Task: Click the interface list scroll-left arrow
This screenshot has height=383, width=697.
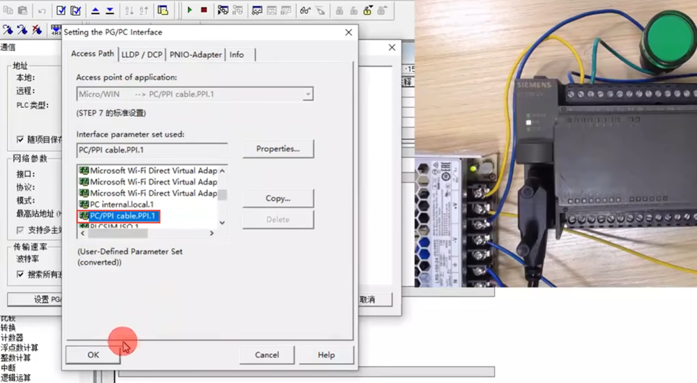Action: [83, 233]
